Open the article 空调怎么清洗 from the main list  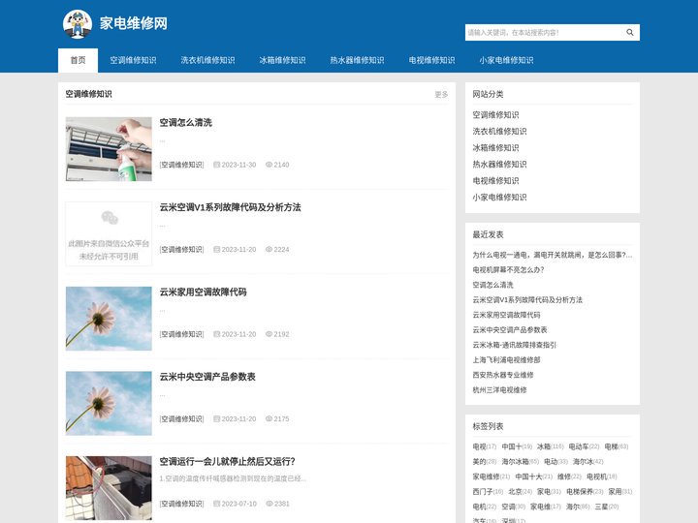tap(185, 122)
